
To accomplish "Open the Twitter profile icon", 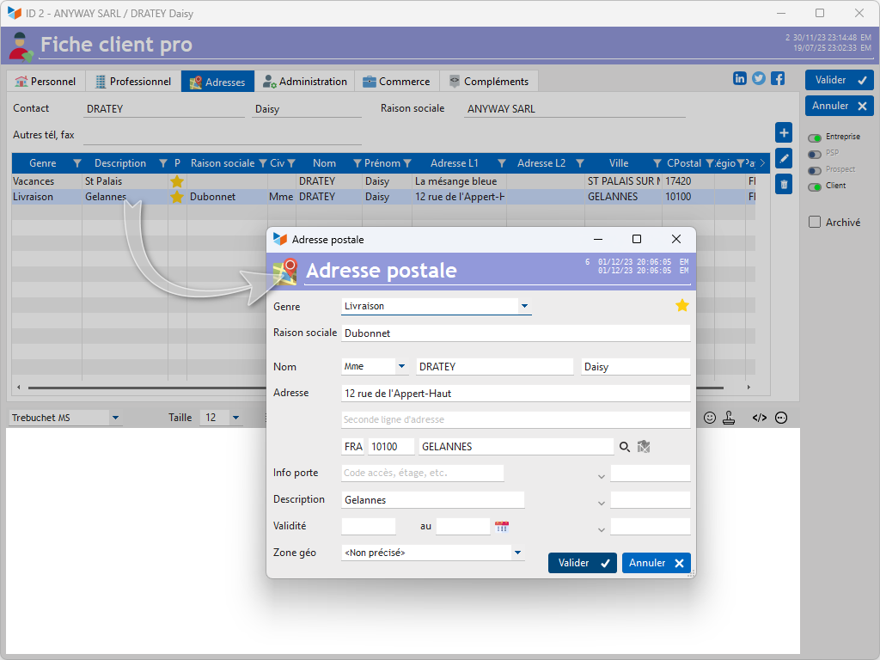I will point(759,78).
